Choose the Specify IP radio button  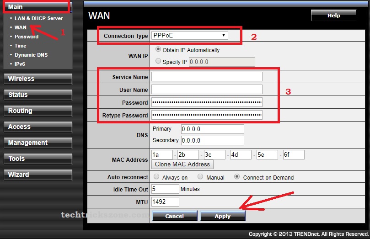[159, 61]
